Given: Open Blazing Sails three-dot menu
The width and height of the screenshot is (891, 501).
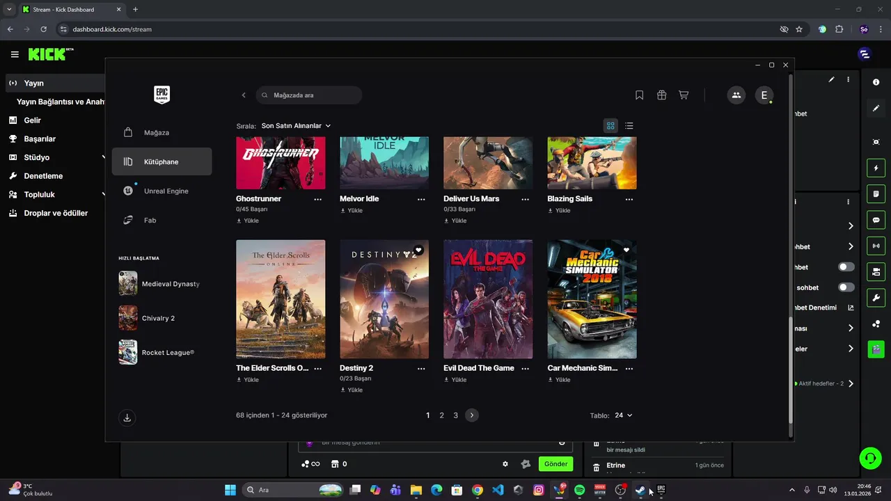Looking at the screenshot, I should [629, 199].
